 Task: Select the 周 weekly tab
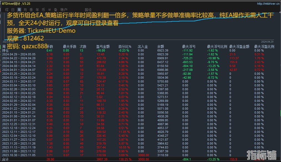coord(19,10)
